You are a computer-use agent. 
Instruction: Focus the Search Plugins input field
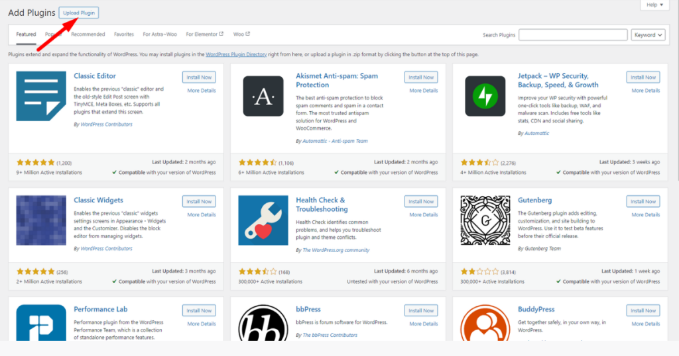(573, 35)
